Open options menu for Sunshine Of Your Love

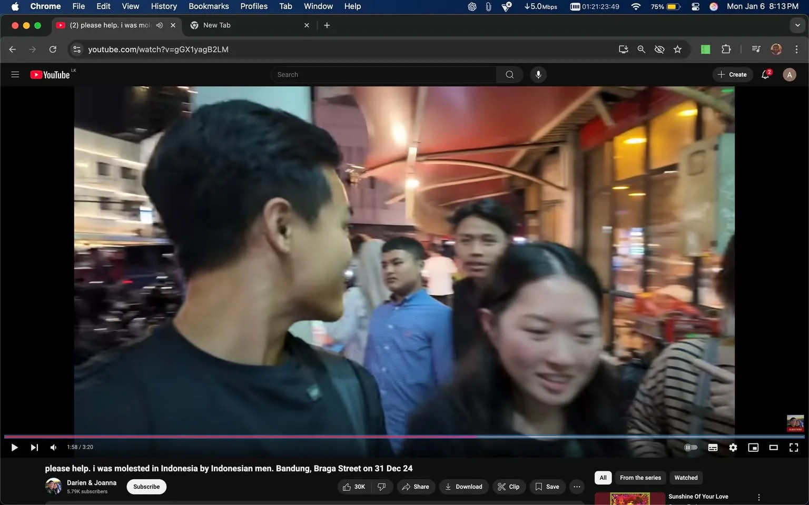click(758, 496)
